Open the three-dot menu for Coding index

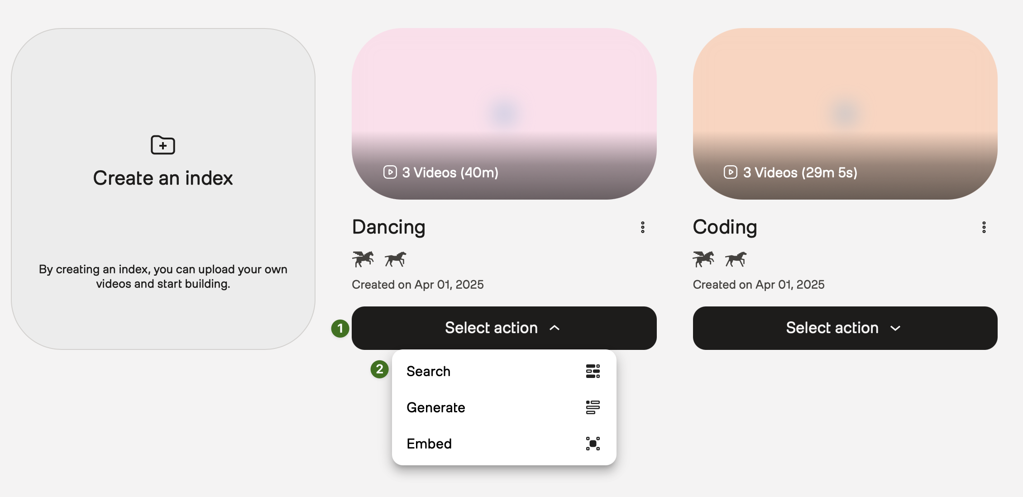984,227
